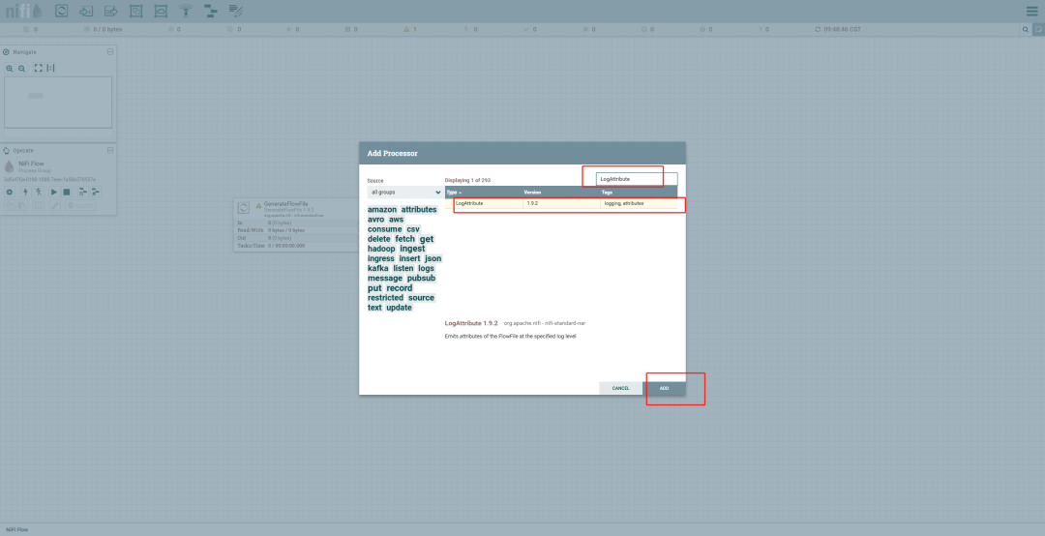Select the Input Port toolbar icon
The height and width of the screenshot is (536, 1045).
coord(86,11)
